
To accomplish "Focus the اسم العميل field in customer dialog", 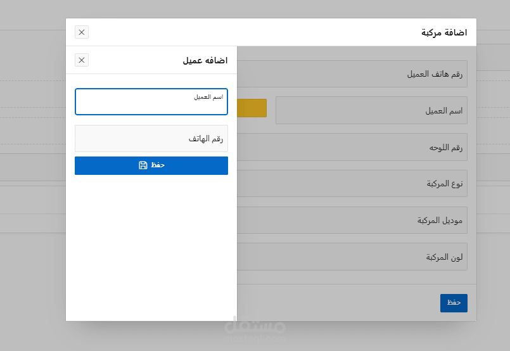I will [151, 105].
